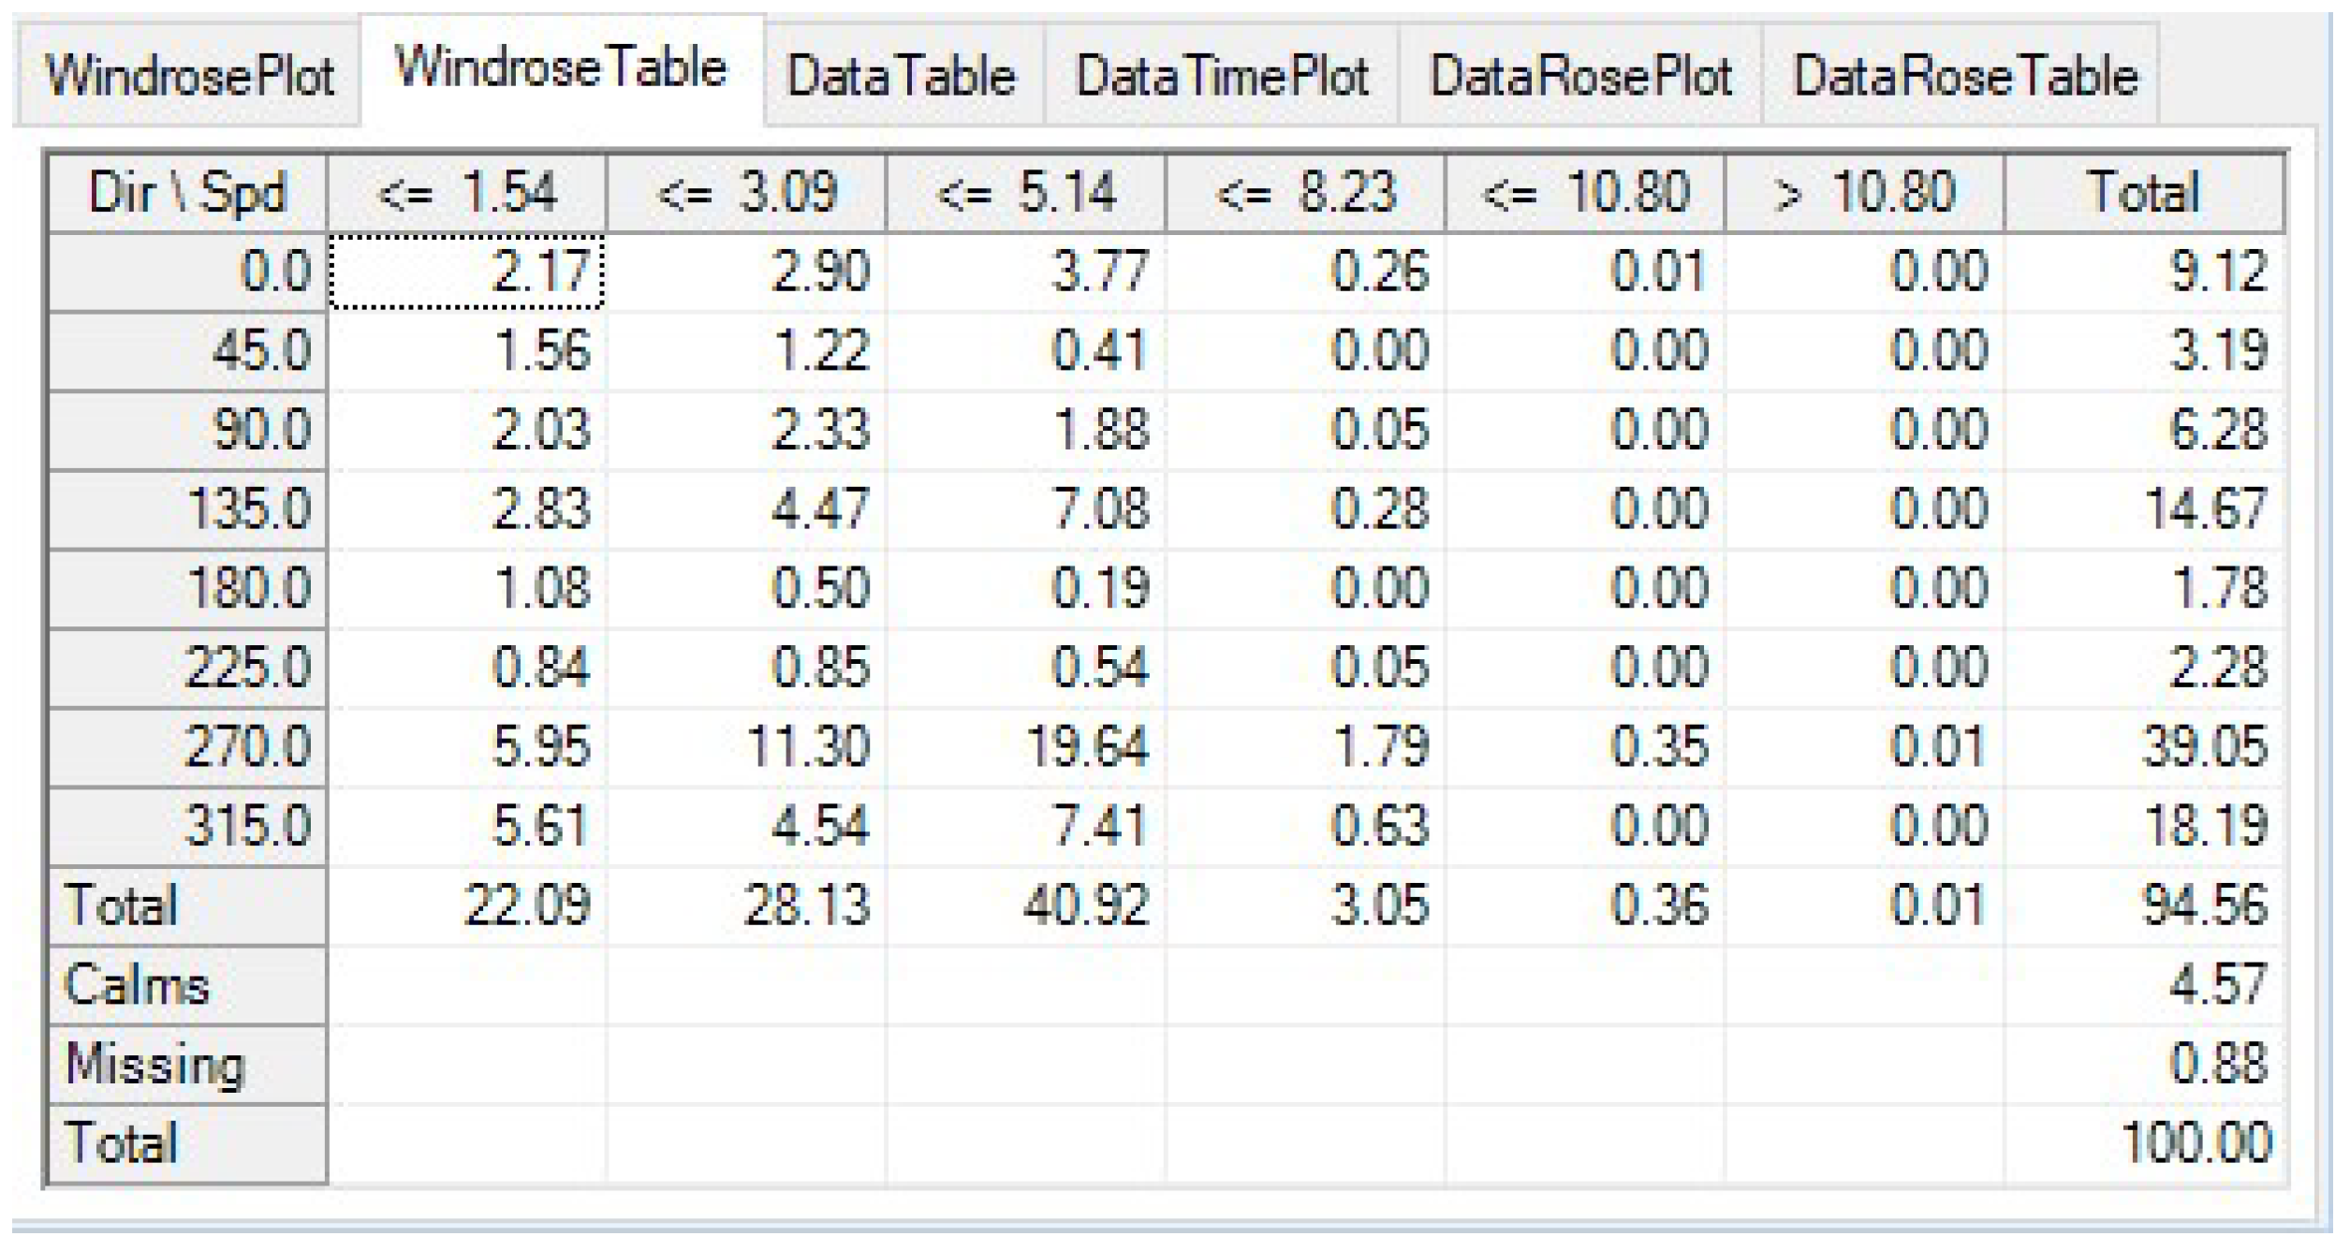Select the highlighted cell with 2.17

pos(466,272)
